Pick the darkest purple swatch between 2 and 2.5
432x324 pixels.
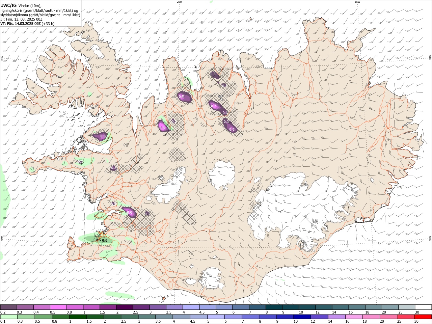pyautogui.click(x=125, y=307)
